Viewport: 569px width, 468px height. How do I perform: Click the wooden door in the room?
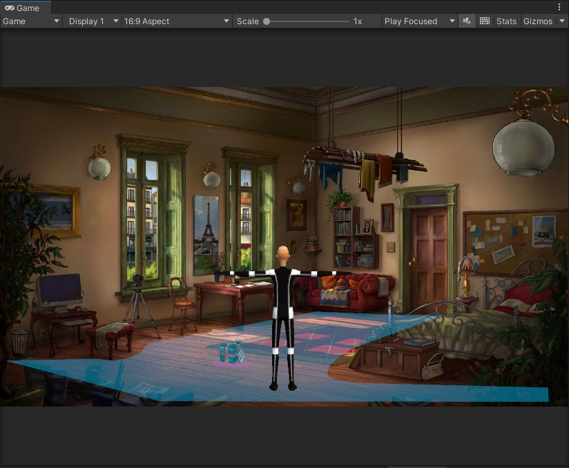(429, 252)
